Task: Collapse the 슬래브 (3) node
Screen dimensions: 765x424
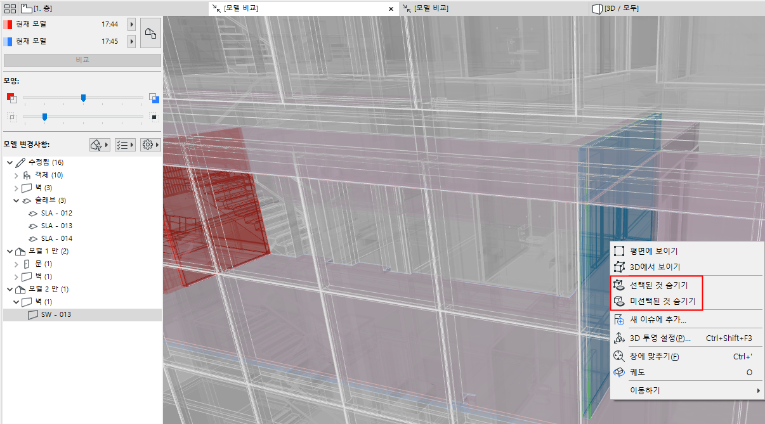Action: tap(16, 201)
